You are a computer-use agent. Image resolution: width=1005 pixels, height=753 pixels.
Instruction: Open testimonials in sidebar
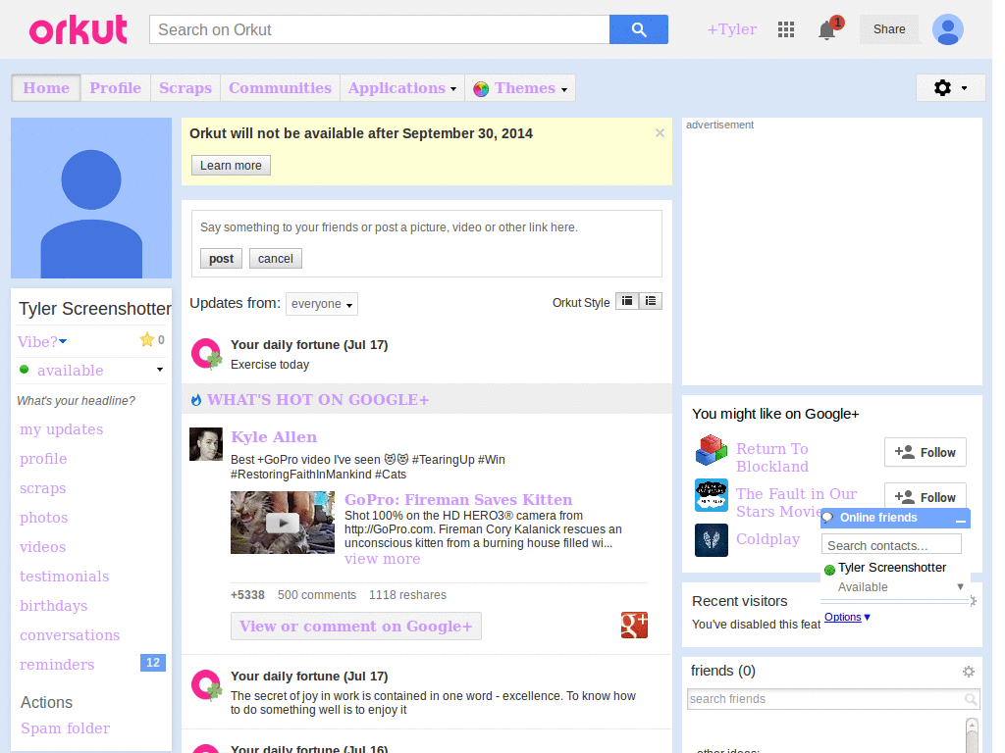[64, 577]
